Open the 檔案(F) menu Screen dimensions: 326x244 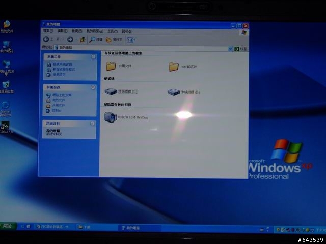48,30
